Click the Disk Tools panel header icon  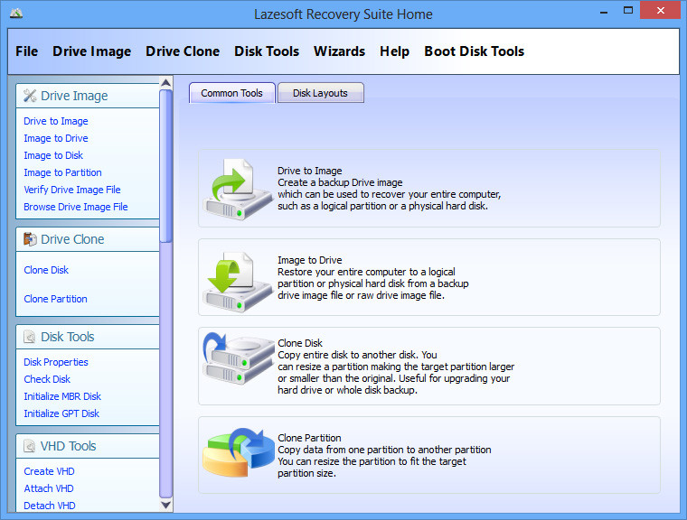click(x=30, y=337)
